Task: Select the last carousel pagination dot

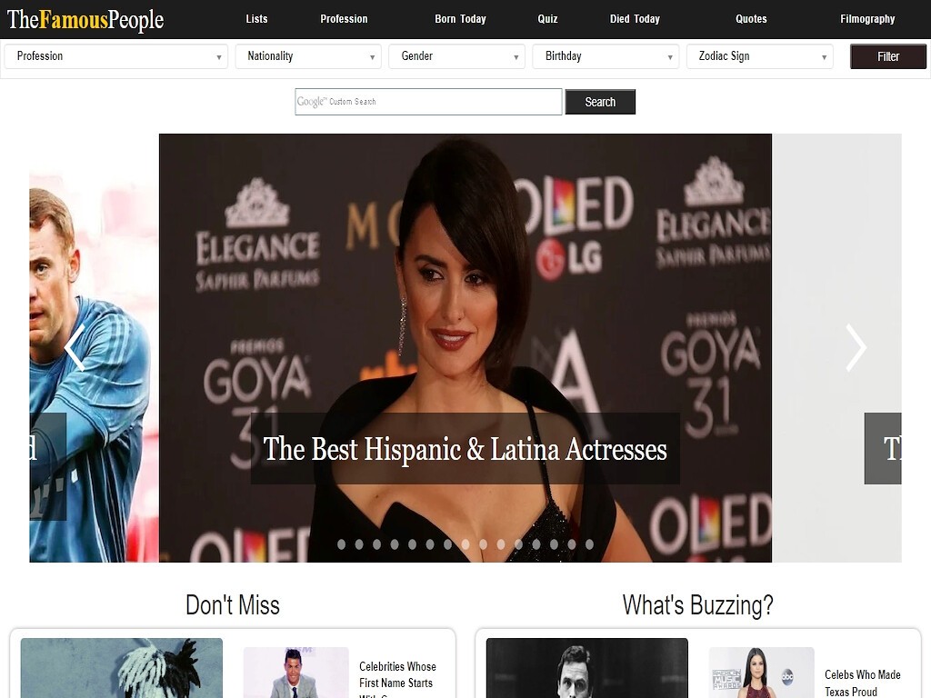Action: point(589,544)
